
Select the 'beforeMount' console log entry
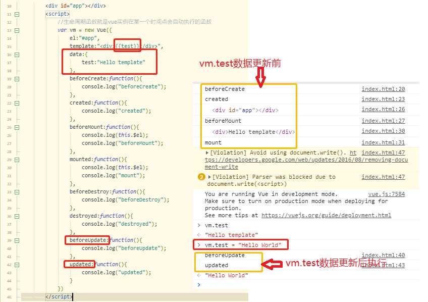pyautogui.click(x=223, y=121)
